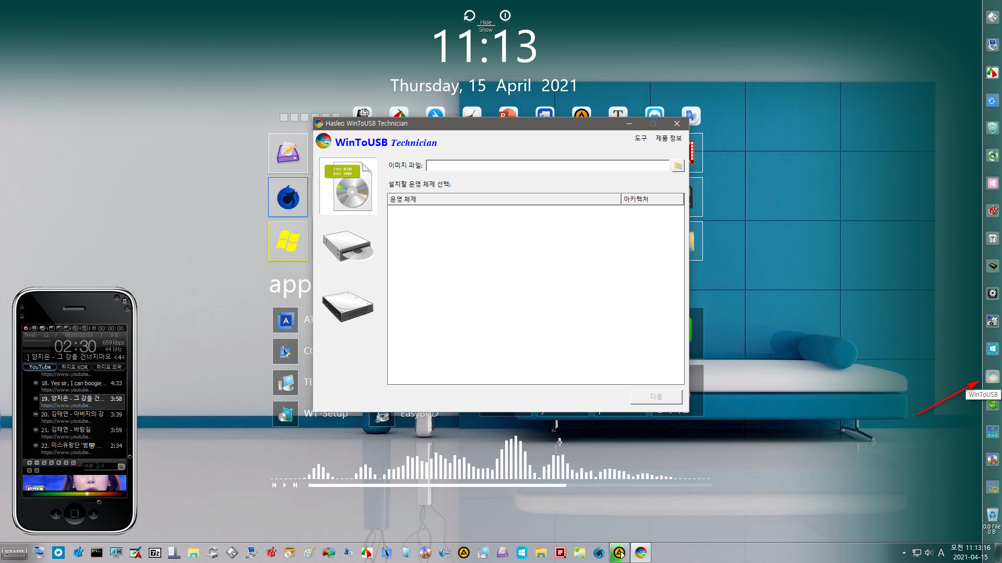Click the Hide label above the clock

pyautogui.click(x=486, y=22)
